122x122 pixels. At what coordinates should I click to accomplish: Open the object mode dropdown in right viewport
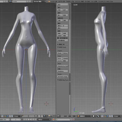84,116
